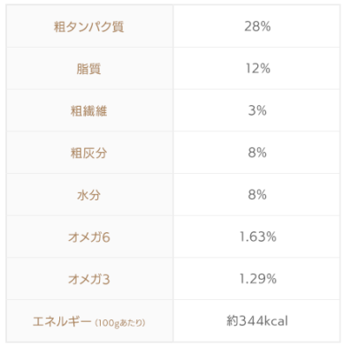Select the 12% fat value
This screenshot has width=351, height=353.
(256, 69)
